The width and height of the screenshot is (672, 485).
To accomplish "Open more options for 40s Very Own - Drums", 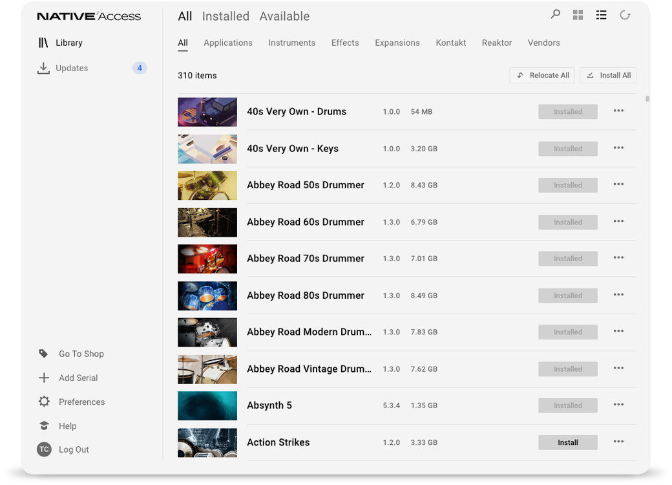I will pos(618,111).
